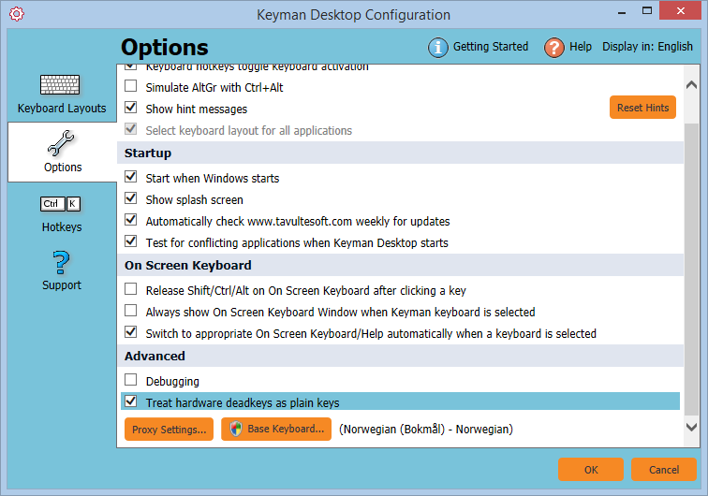Click the shield icon on Base Keyboard button
Screen dimensions: 708x496
pyautogui.click(x=236, y=429)
